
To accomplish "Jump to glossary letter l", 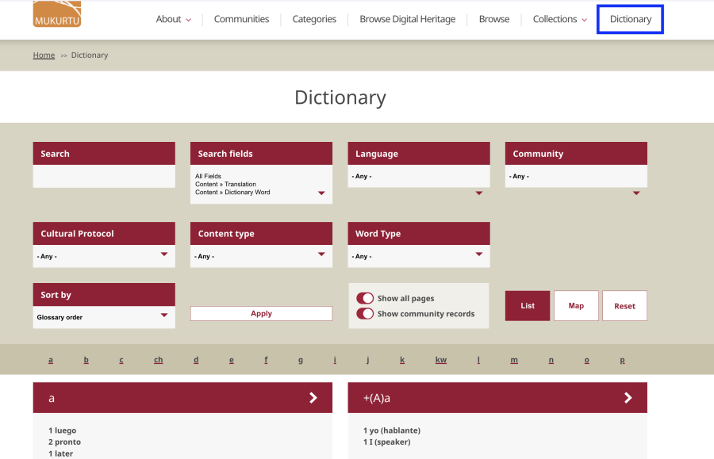I will click(x=478, y=360).
